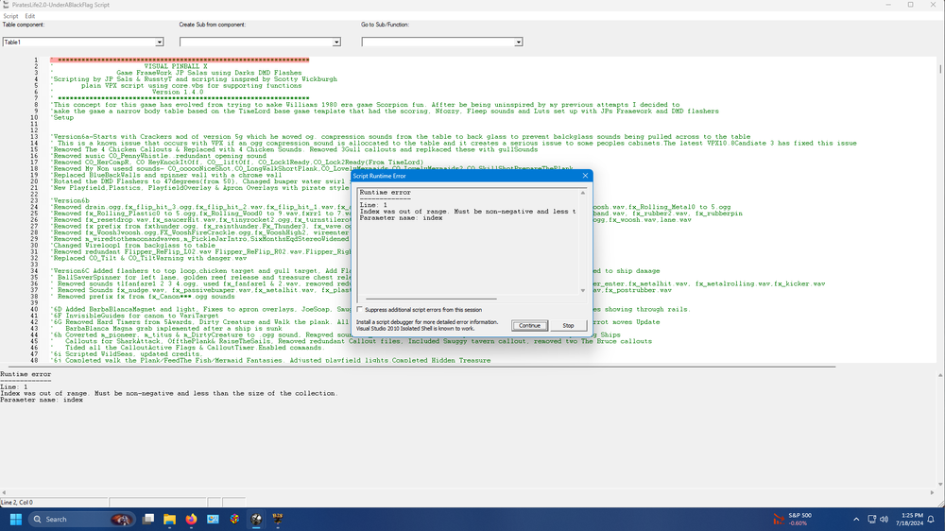945x531 pixels.
Task: Expand the Table component dropdown
Action: pyautogui.click(x=159, y=42)
